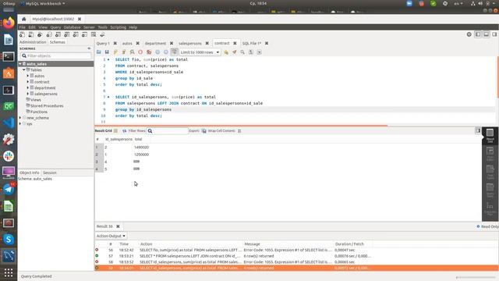The height and width of the screenshot is (281, 499).
Task: Click new SQL tab icon in main toolbar
Action: coord(22,34)
